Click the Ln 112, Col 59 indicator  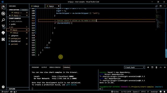pyautogui.click(x=126, y=92)
